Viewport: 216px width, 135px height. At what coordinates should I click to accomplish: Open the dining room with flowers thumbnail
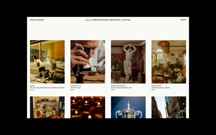pos(47,107)
